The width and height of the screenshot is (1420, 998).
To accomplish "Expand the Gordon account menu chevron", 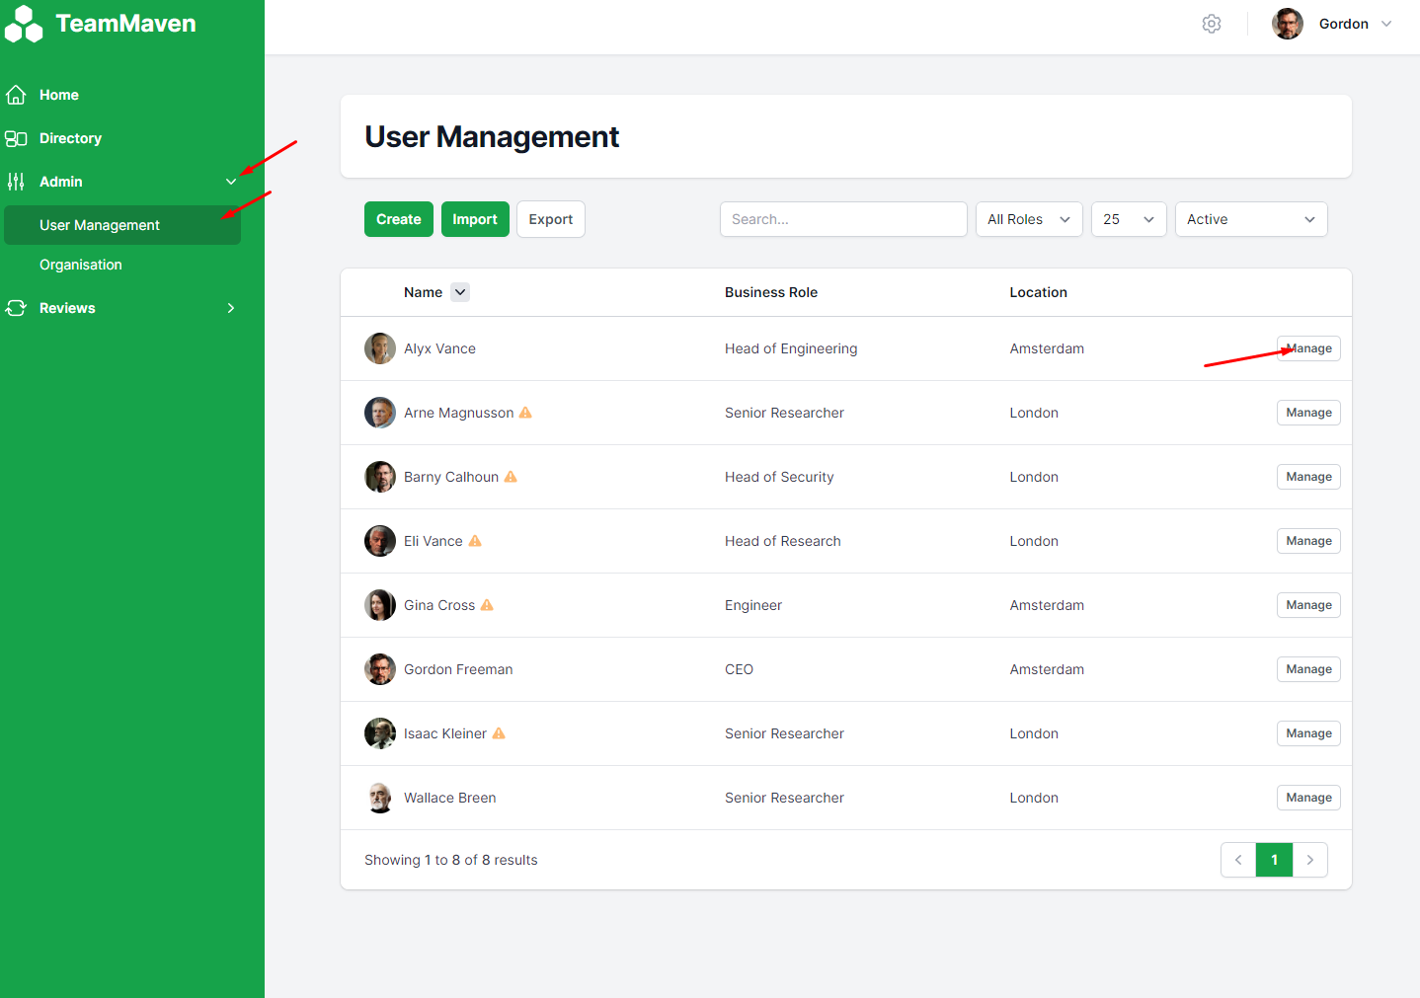I will pyautogui.click(x=1386, y=24).
